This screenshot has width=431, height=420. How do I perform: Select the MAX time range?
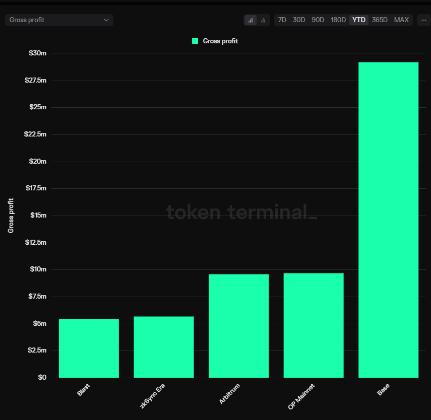point(401,20)
